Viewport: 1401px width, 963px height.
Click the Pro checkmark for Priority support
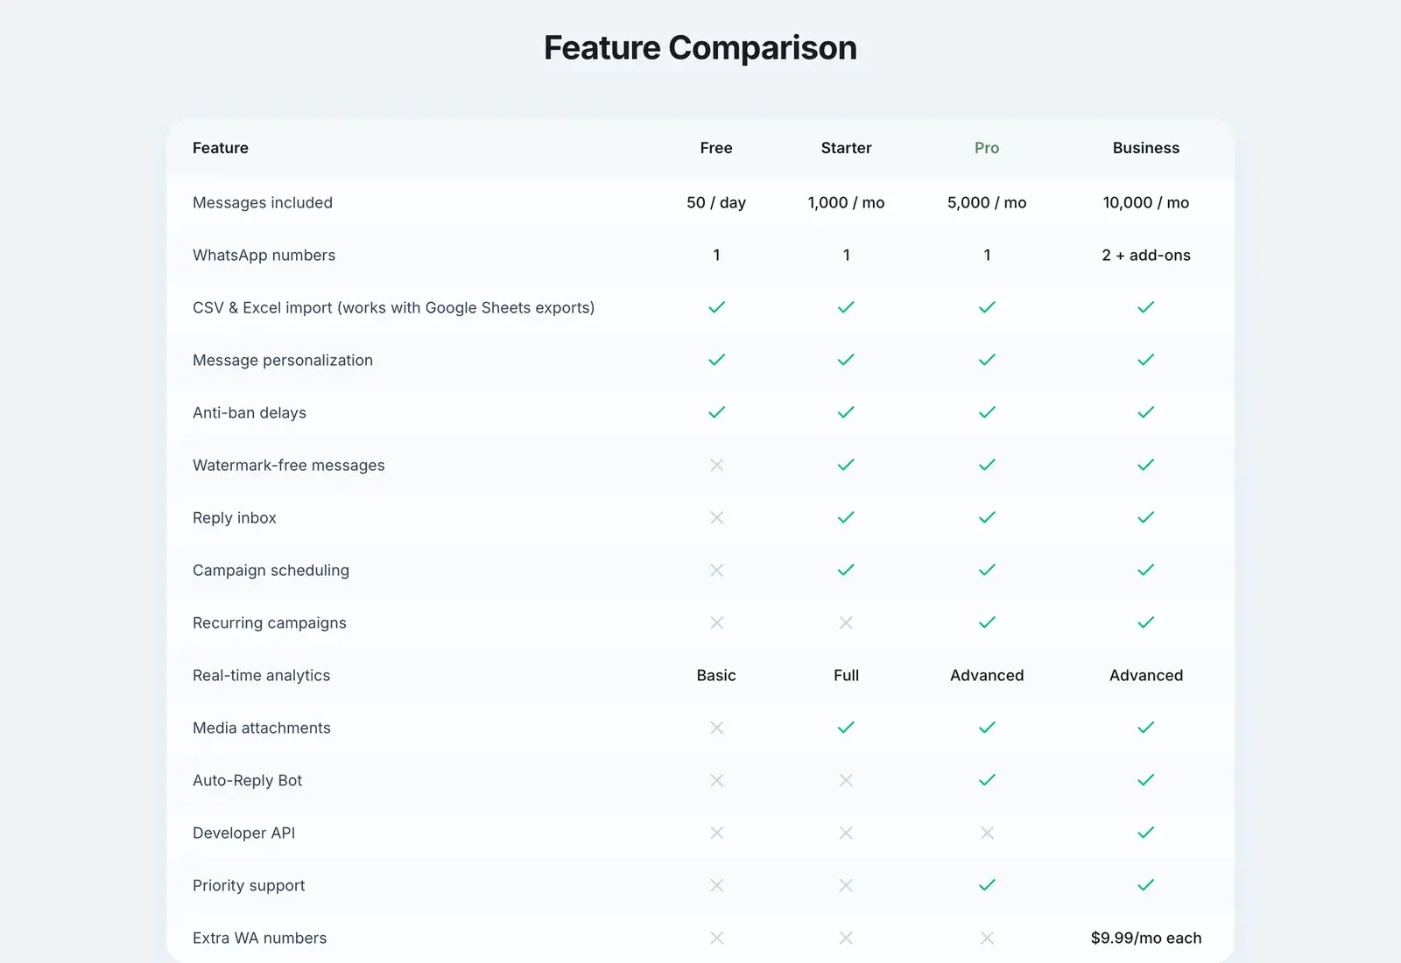click(x=987, y=885)
